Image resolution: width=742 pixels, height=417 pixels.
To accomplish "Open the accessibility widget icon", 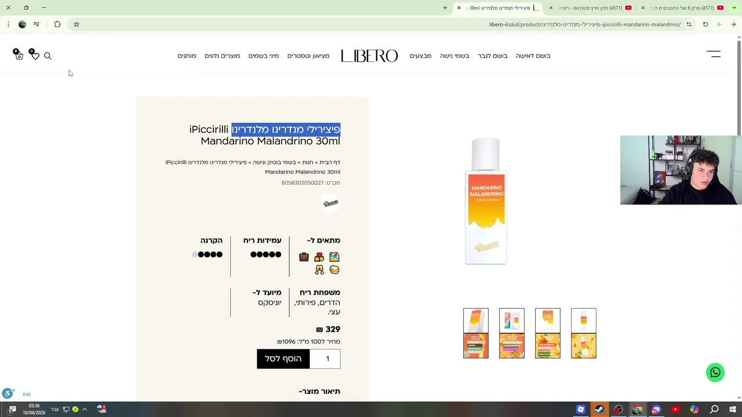I will point(8,394).
